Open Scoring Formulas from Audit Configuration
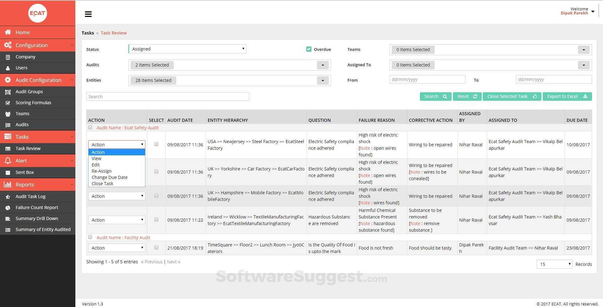 [x=33, y=102]
